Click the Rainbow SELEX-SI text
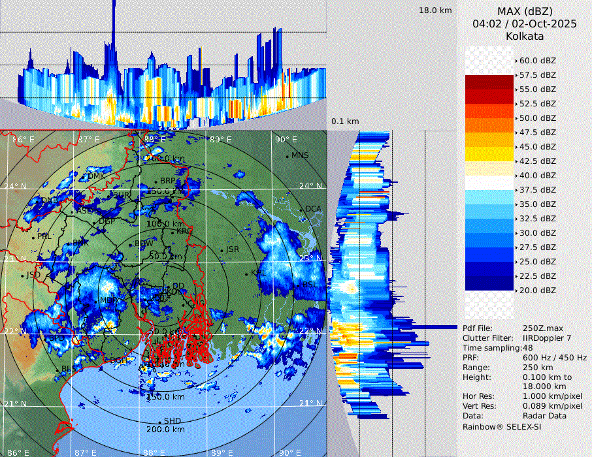Image resolution: width=592 pixels, height=457 pixels. [502, 426]
